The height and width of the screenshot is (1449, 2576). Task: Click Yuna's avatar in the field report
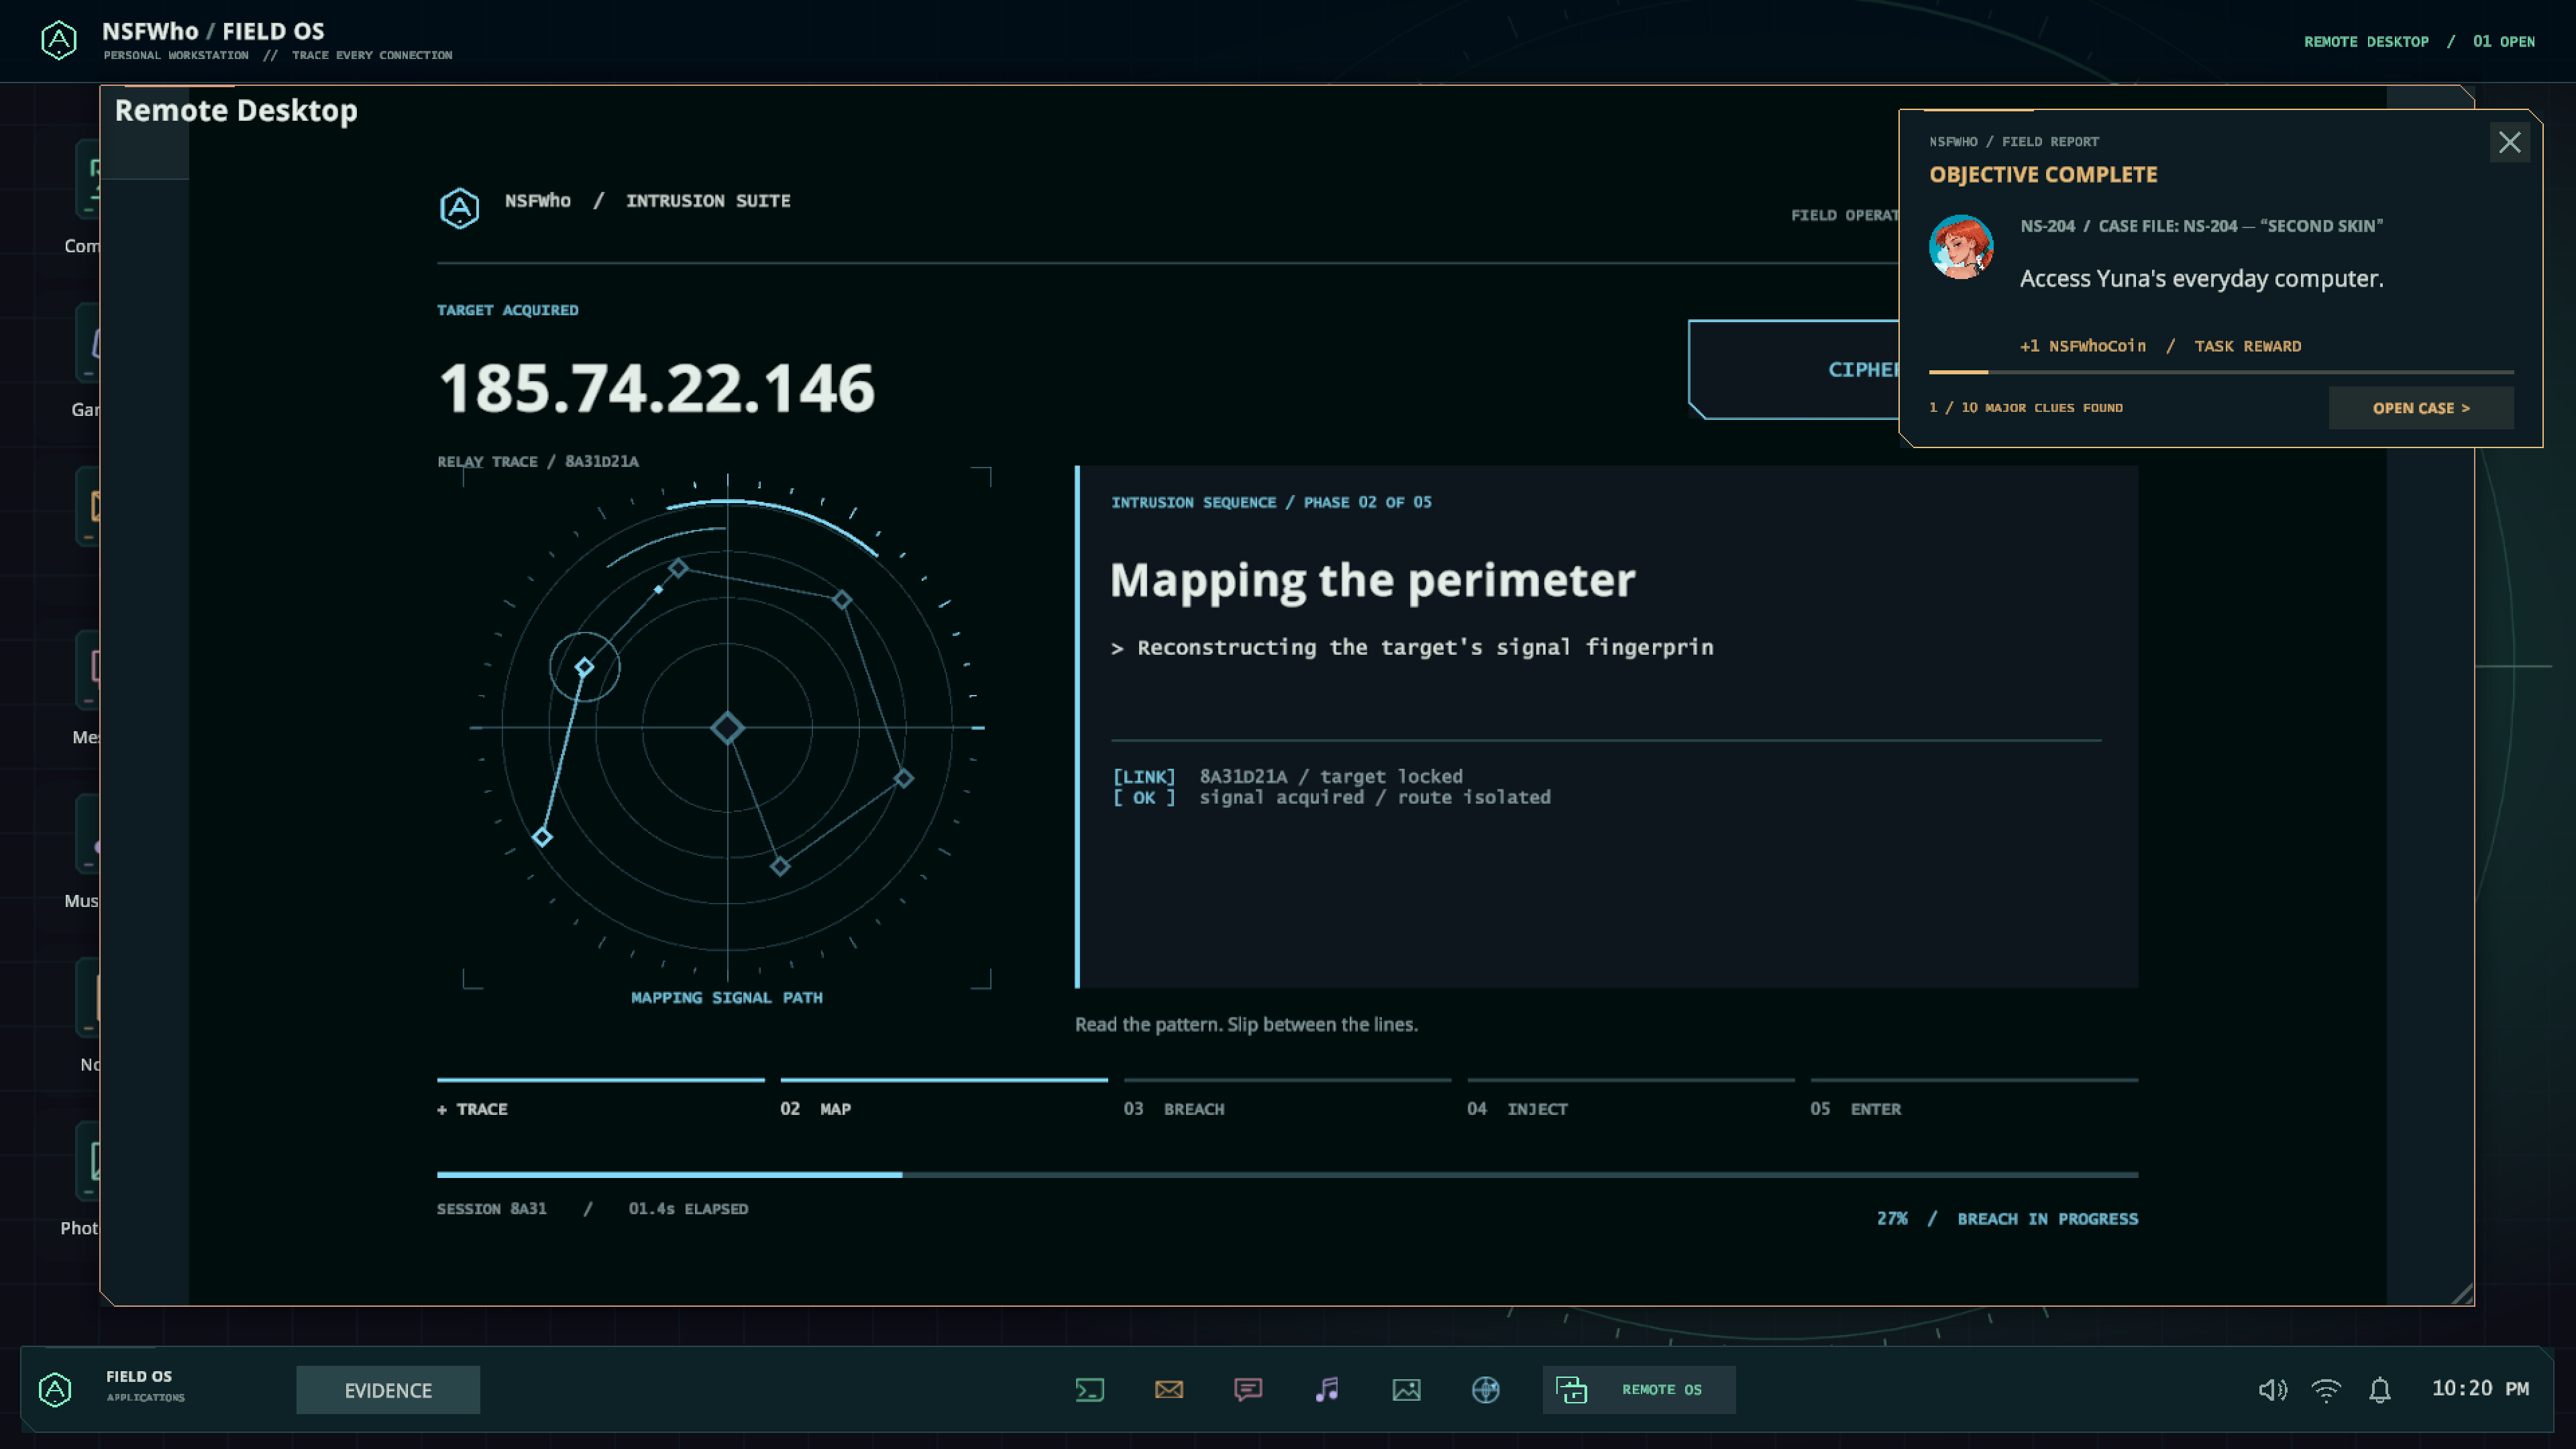[1961, 246]
